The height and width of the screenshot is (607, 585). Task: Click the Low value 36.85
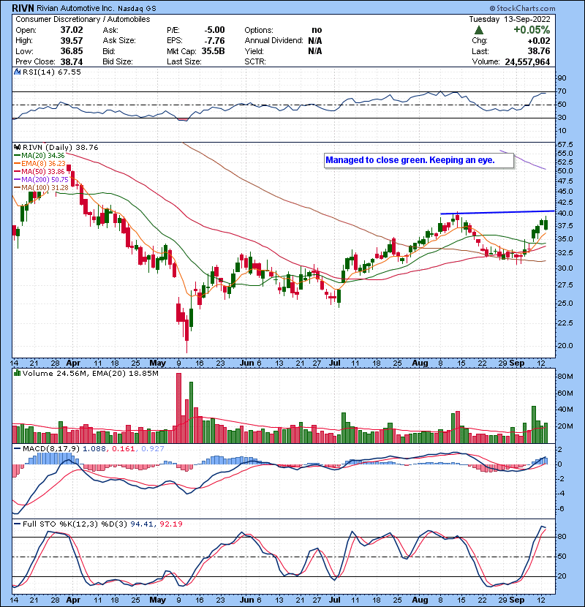(72, 51)
